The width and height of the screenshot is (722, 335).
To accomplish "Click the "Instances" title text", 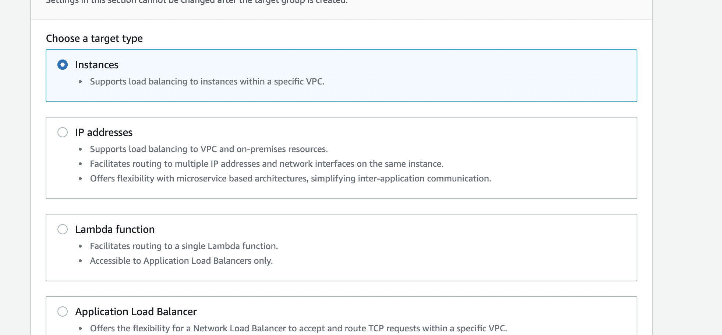I will [x=97, y=65].
